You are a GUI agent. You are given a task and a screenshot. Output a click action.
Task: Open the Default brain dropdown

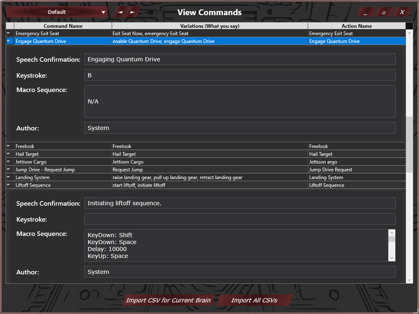click(x=57, y=12)
